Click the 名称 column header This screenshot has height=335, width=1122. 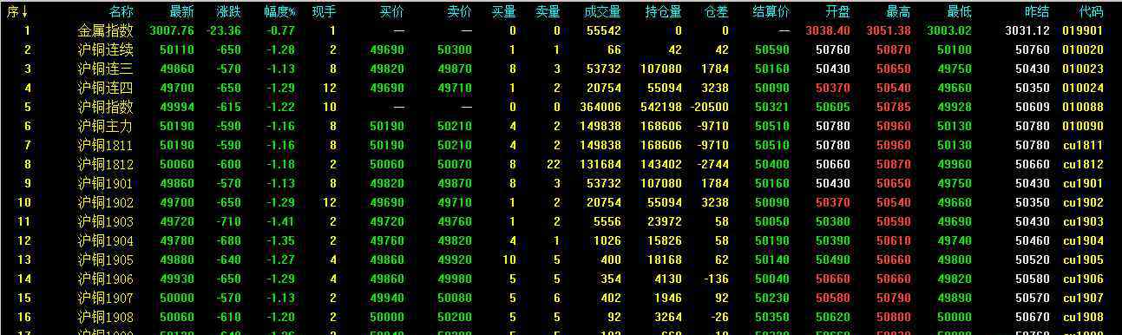pos(121,12)
